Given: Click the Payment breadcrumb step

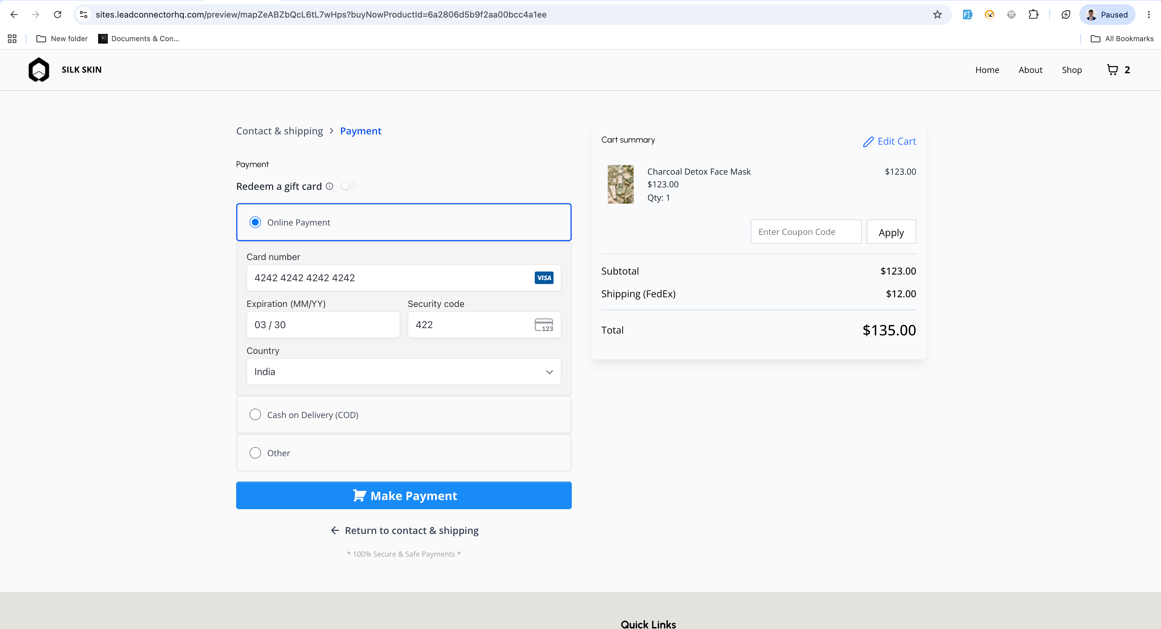Looking at the screenshot, I should point(361,131).
